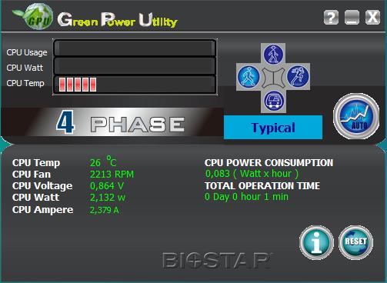
Task: Click the 0,864 V voltage value
Action: (107, 185)
